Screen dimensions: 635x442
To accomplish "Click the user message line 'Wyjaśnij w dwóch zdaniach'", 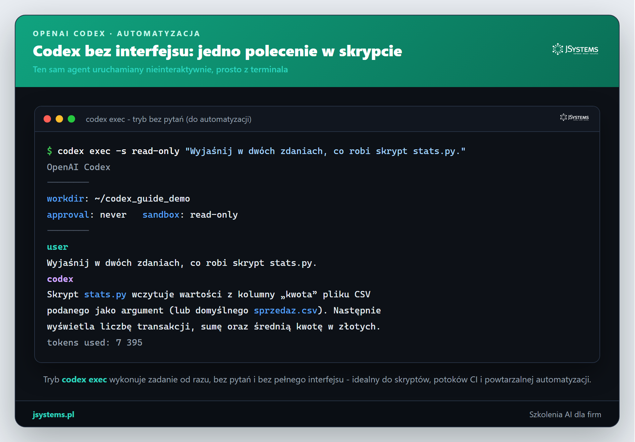I will 182,263.
